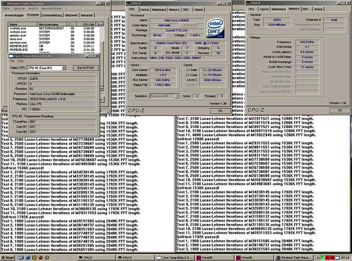Select Prozesse tab in Task Manager
Viewport: 352px width, 261px height.
33,15
